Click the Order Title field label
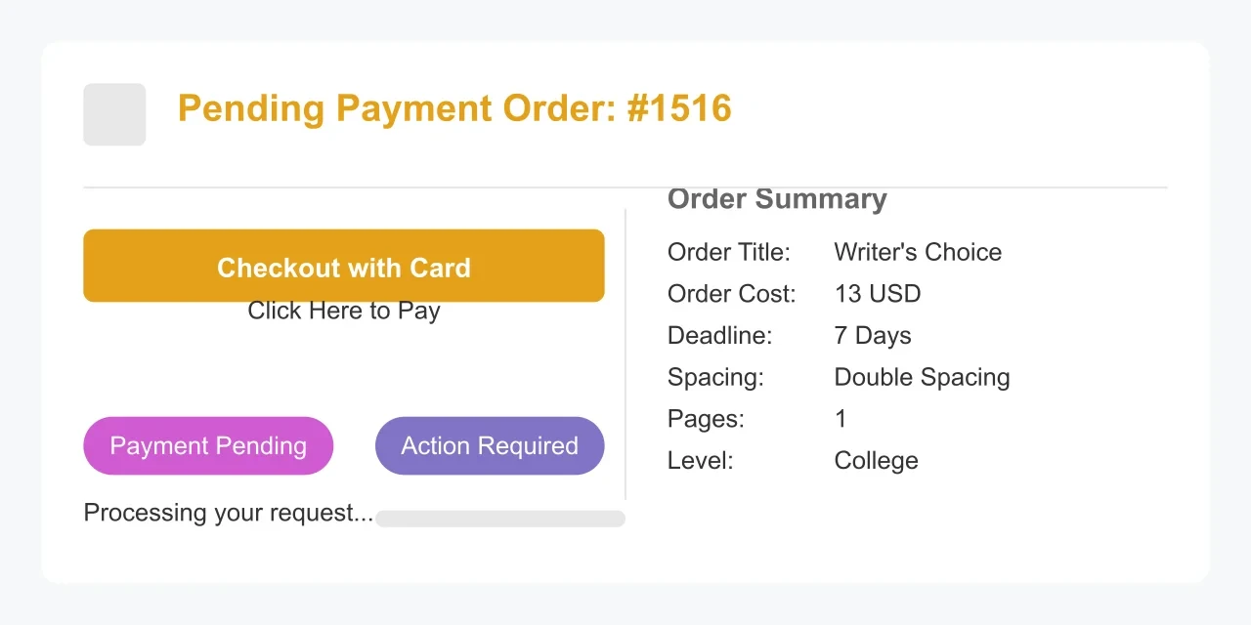Screen dimensions: 1251x625 pos(729,252)
